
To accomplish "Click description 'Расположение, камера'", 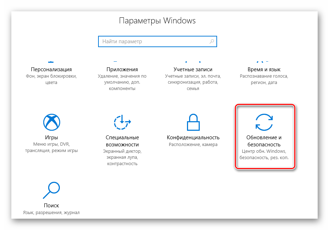I will 193,145.
